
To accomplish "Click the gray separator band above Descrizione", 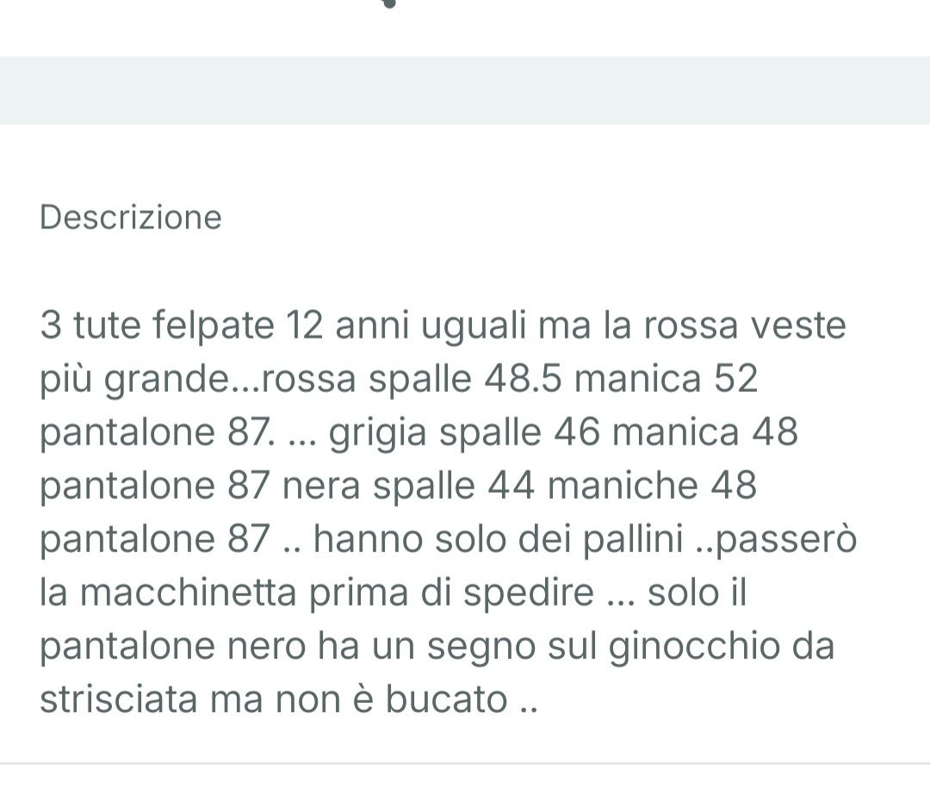I will (465, 90).
